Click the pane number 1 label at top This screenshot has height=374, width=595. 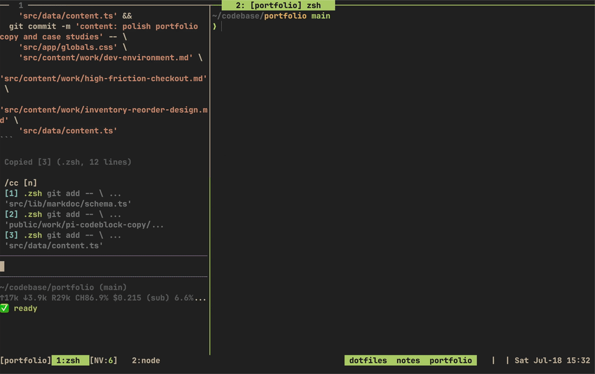(21, 6)
